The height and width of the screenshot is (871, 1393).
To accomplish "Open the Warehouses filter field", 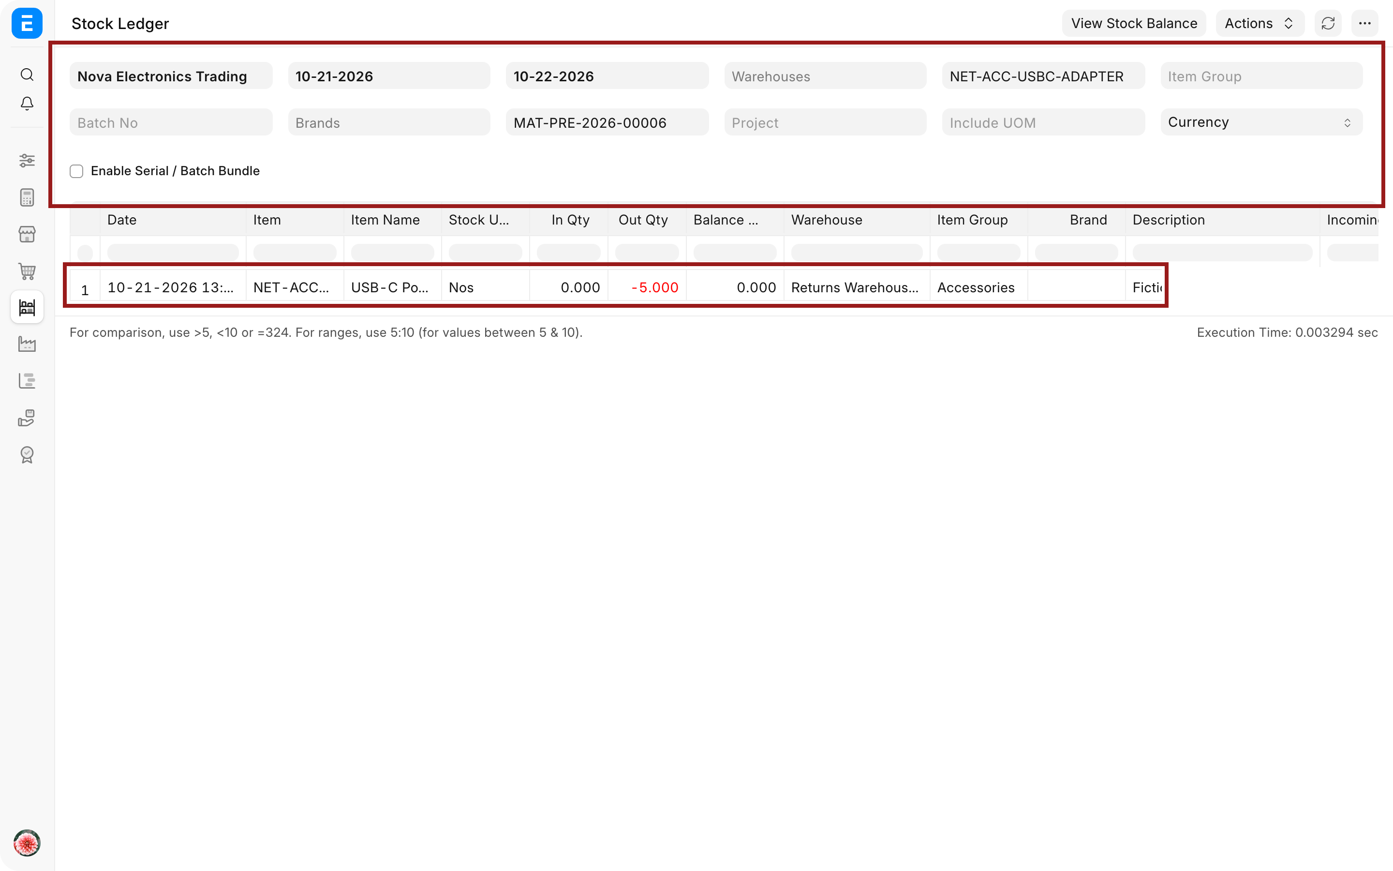I will [825, 76].
